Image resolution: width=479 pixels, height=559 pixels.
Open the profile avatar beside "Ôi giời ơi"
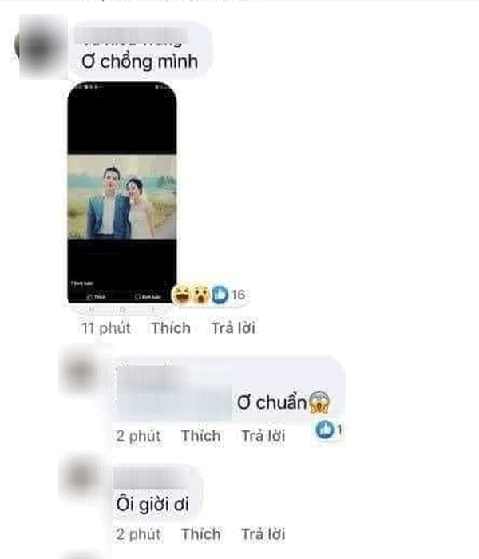[x=81, y=477]
